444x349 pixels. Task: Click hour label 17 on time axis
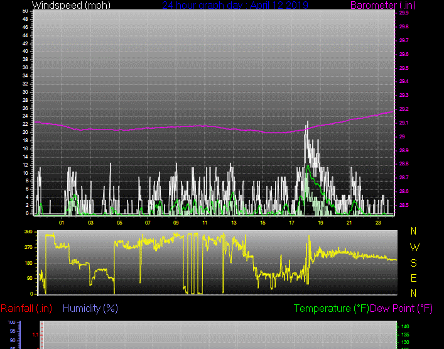[291, 223]
